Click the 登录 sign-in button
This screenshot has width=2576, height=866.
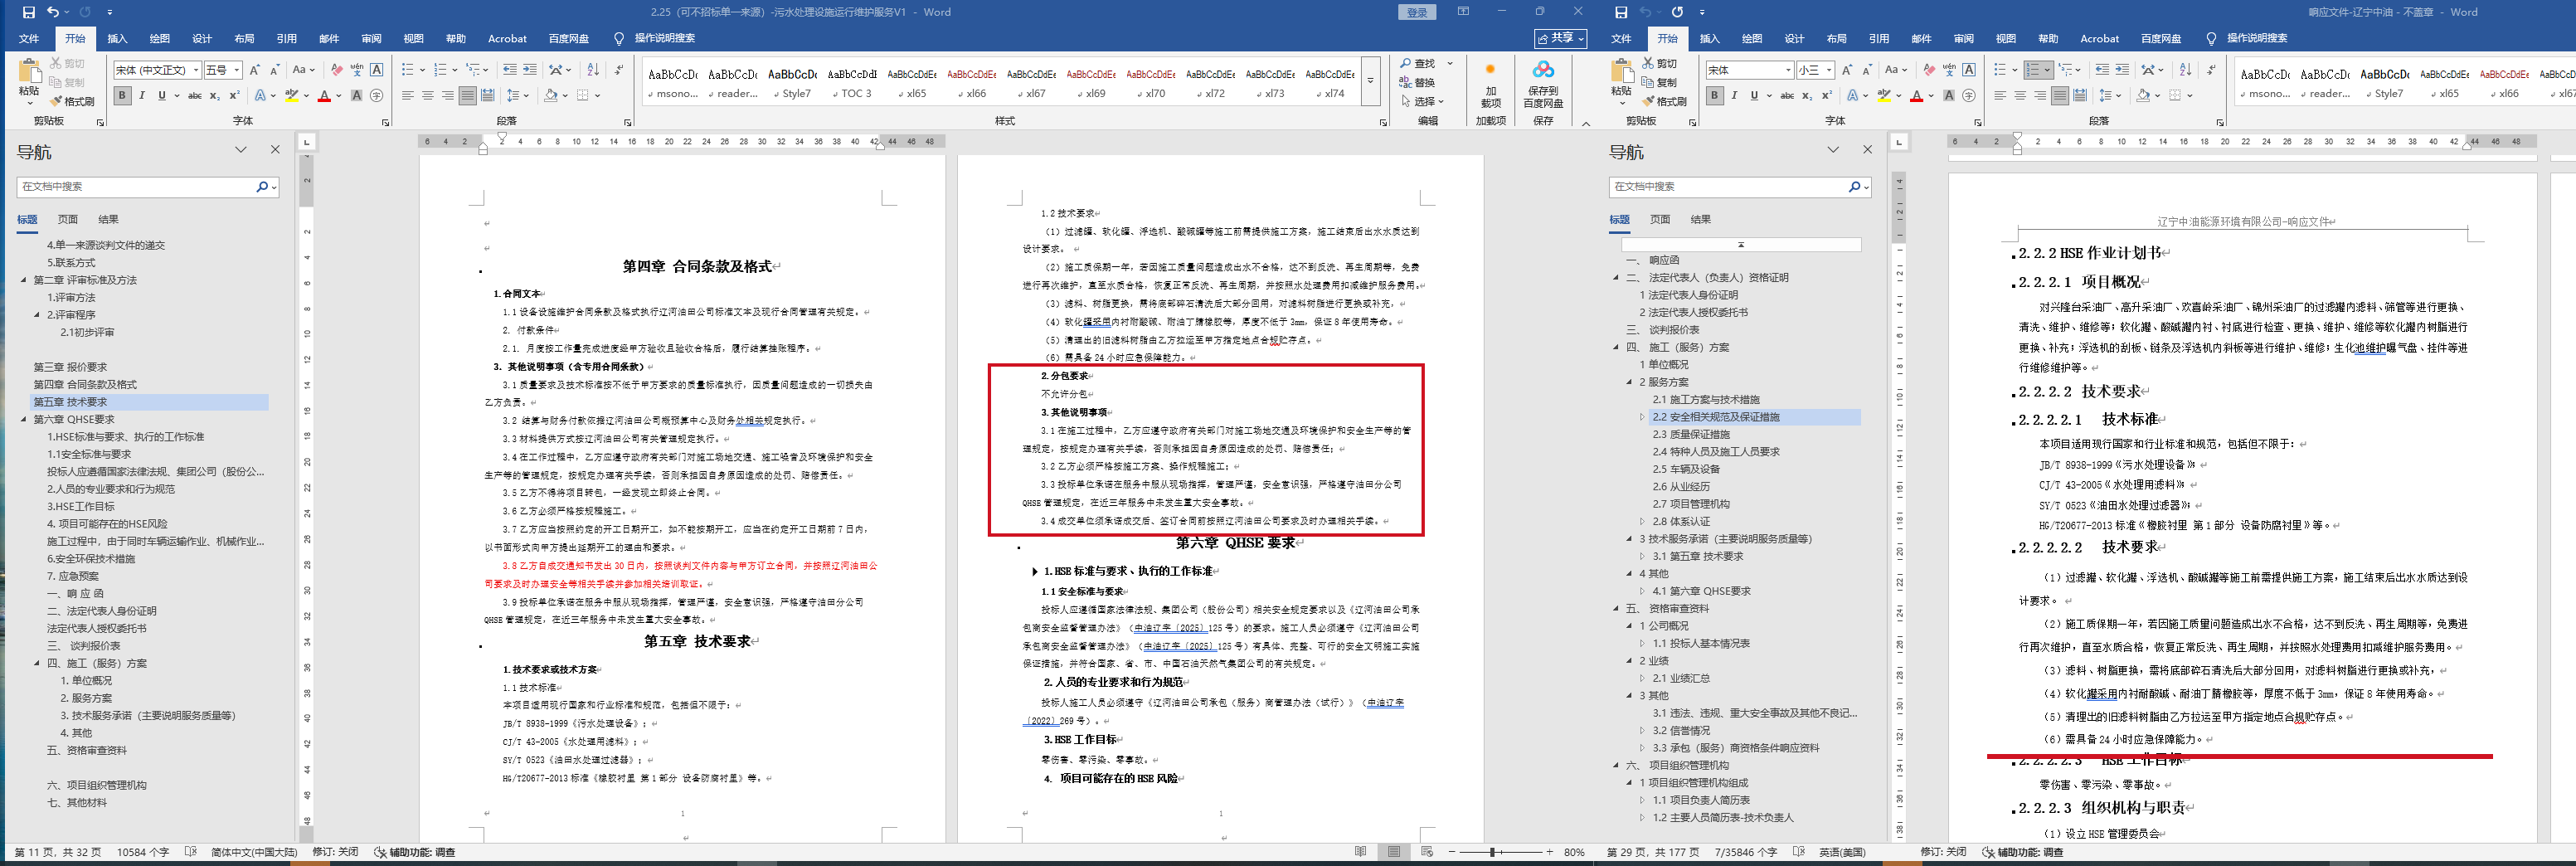coord(1416,12)
